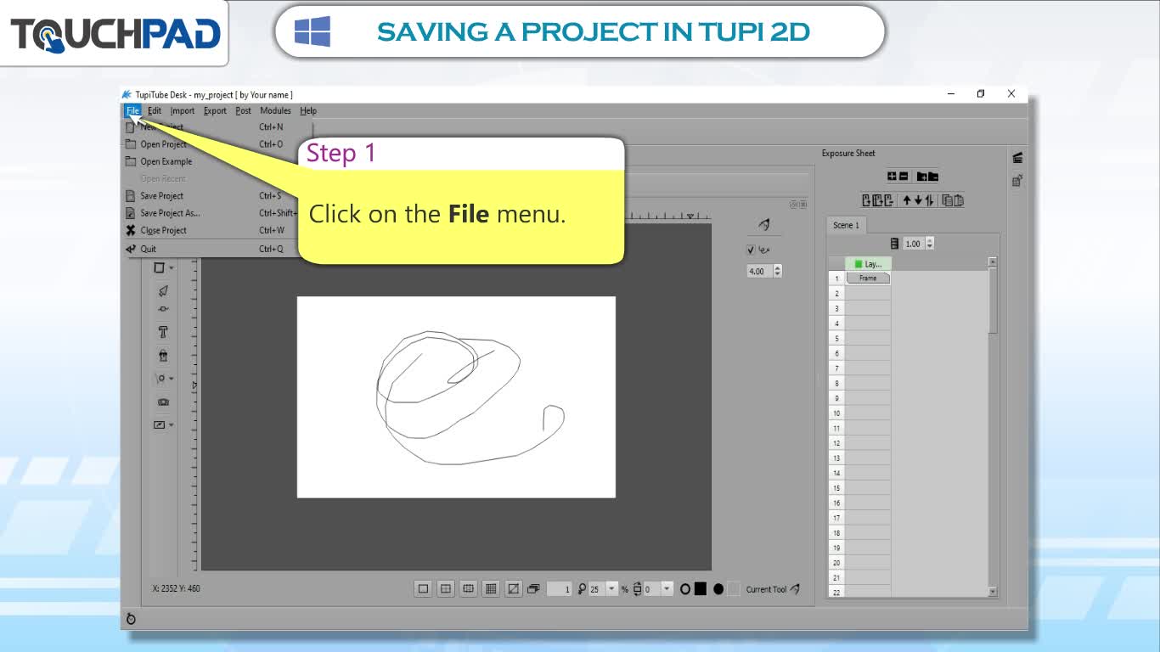Move frame down arrow icon
The height and width of the screenshot is (652, 1160).
pyautogui.click(x=918, y=201)
